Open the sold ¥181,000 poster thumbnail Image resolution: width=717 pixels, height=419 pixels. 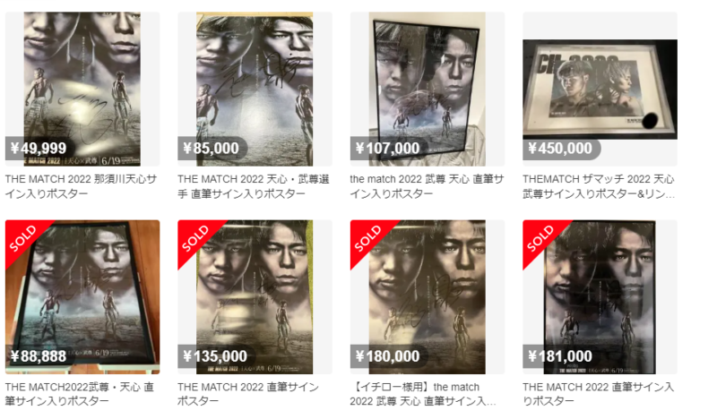pyautogui.click(x=600, y=296)
